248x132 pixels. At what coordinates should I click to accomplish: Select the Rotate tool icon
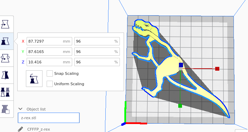pos(5,58)
